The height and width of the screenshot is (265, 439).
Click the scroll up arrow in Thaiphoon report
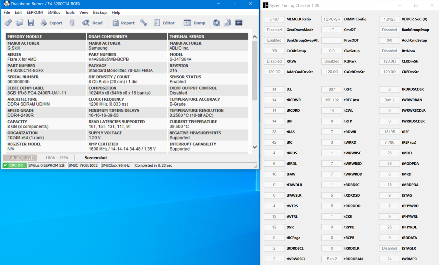click(254, 37)
